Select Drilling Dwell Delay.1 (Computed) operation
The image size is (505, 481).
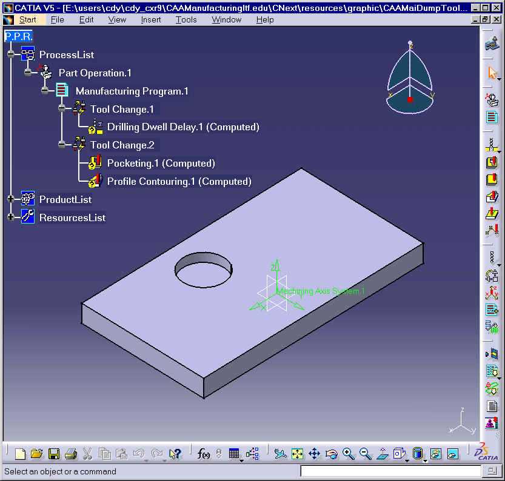(x=183, y=127)
